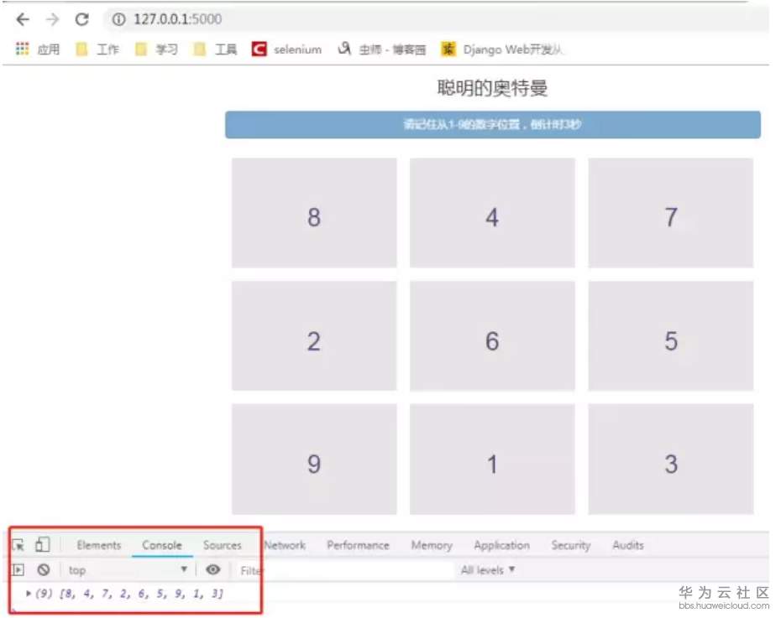Reload the page with refresh icon

click(x=81, y=19)
